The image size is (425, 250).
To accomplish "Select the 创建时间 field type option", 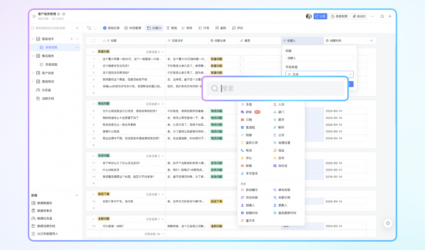I will [x=250, y=213].
